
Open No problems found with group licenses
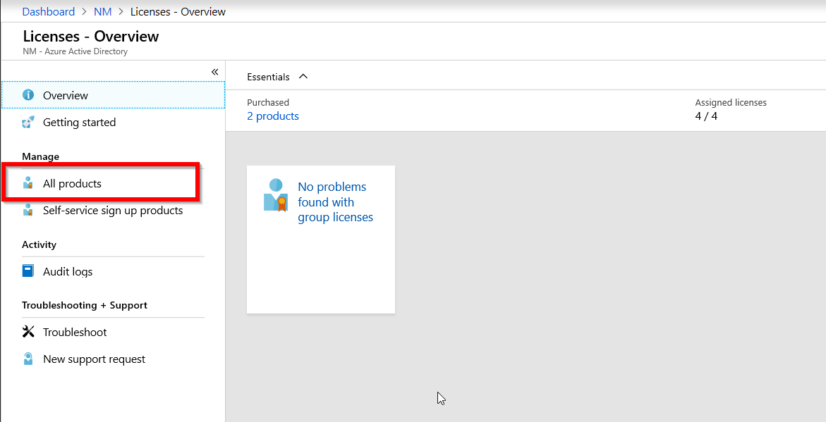(x=335, y=202)
